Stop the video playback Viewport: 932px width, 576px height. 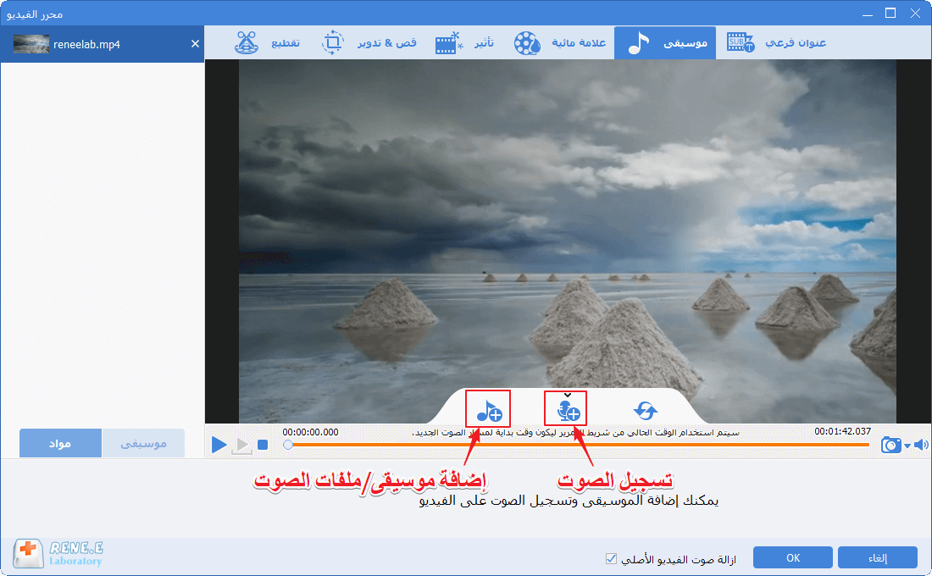tap(263, 445)
